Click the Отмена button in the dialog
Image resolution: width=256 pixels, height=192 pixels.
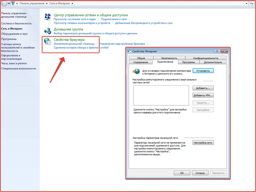[200, 173]
